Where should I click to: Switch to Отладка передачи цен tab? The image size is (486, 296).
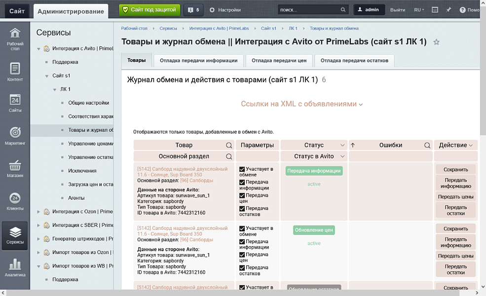click(279, 61)
